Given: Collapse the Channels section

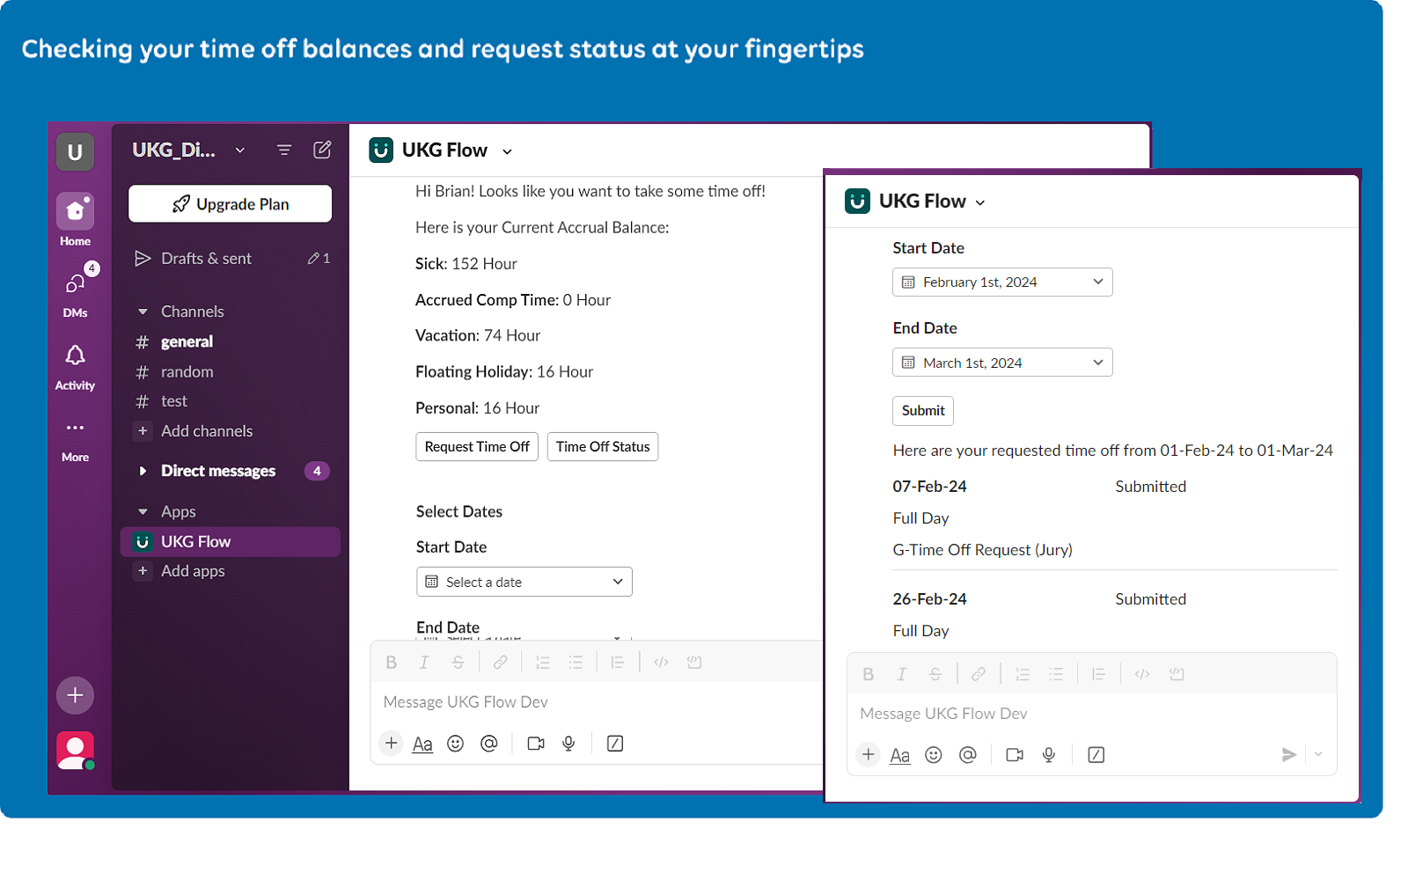Looking at the screenshot, I should click(143, 312).
